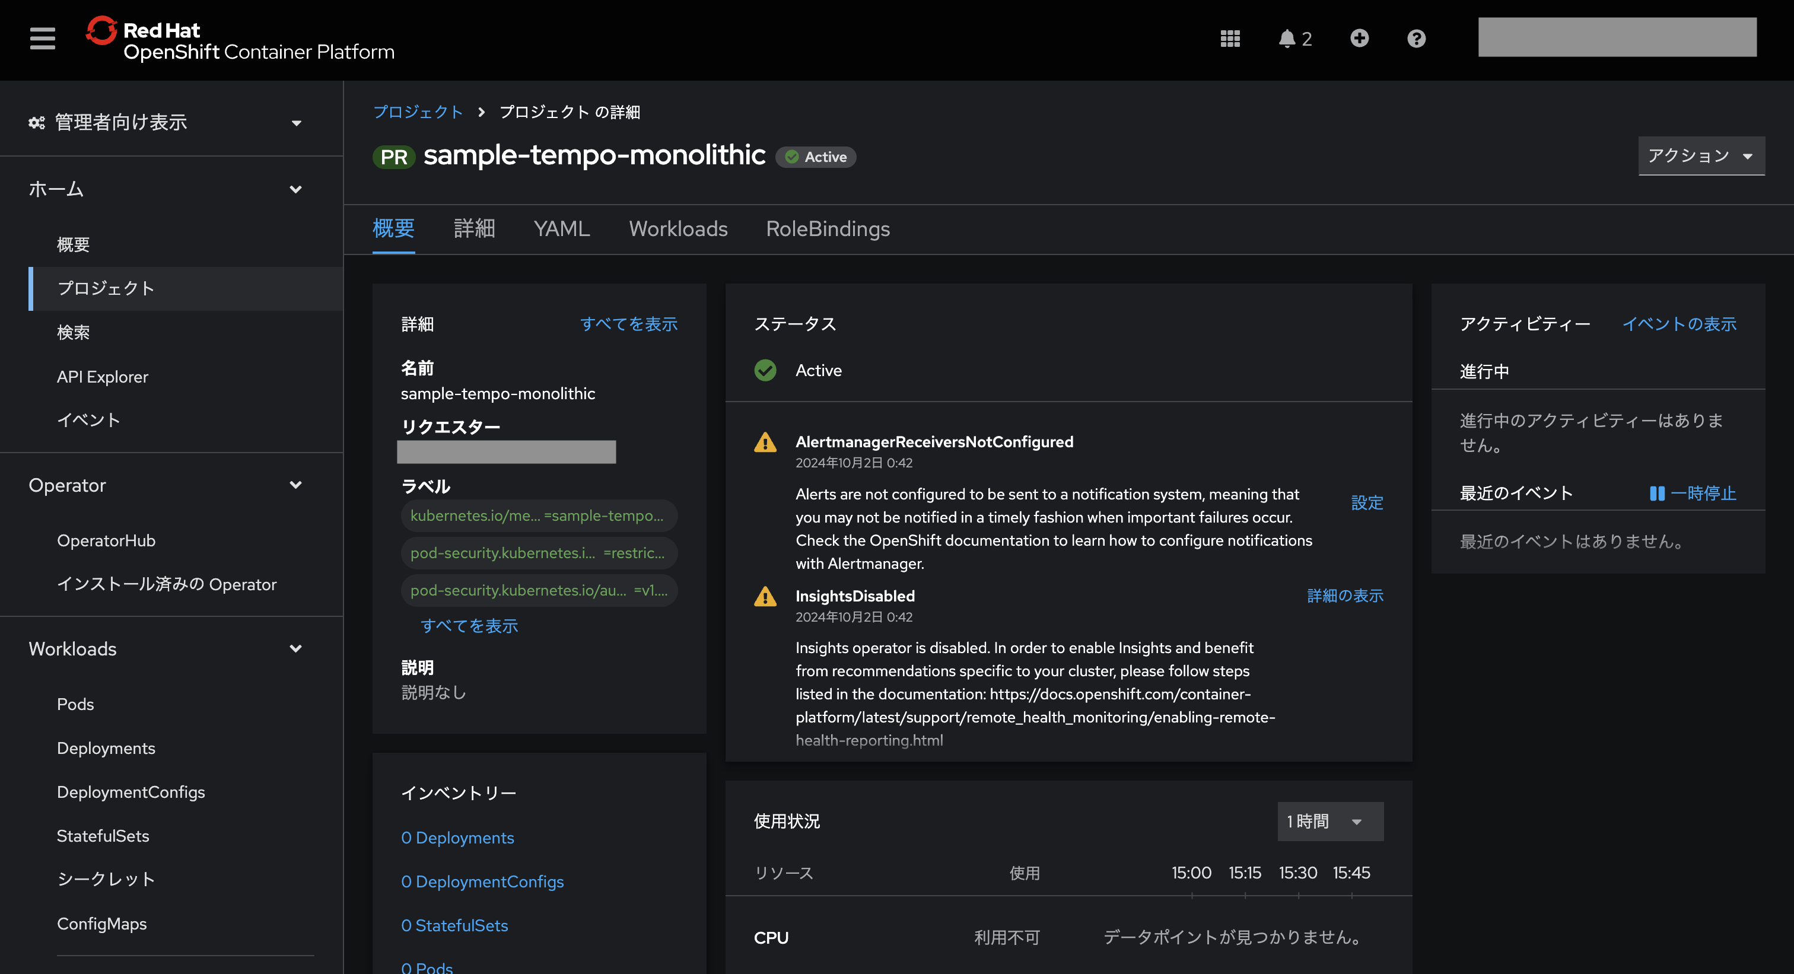Open the notifications bell icon

pyautogui.click(x=1287, y=39)
